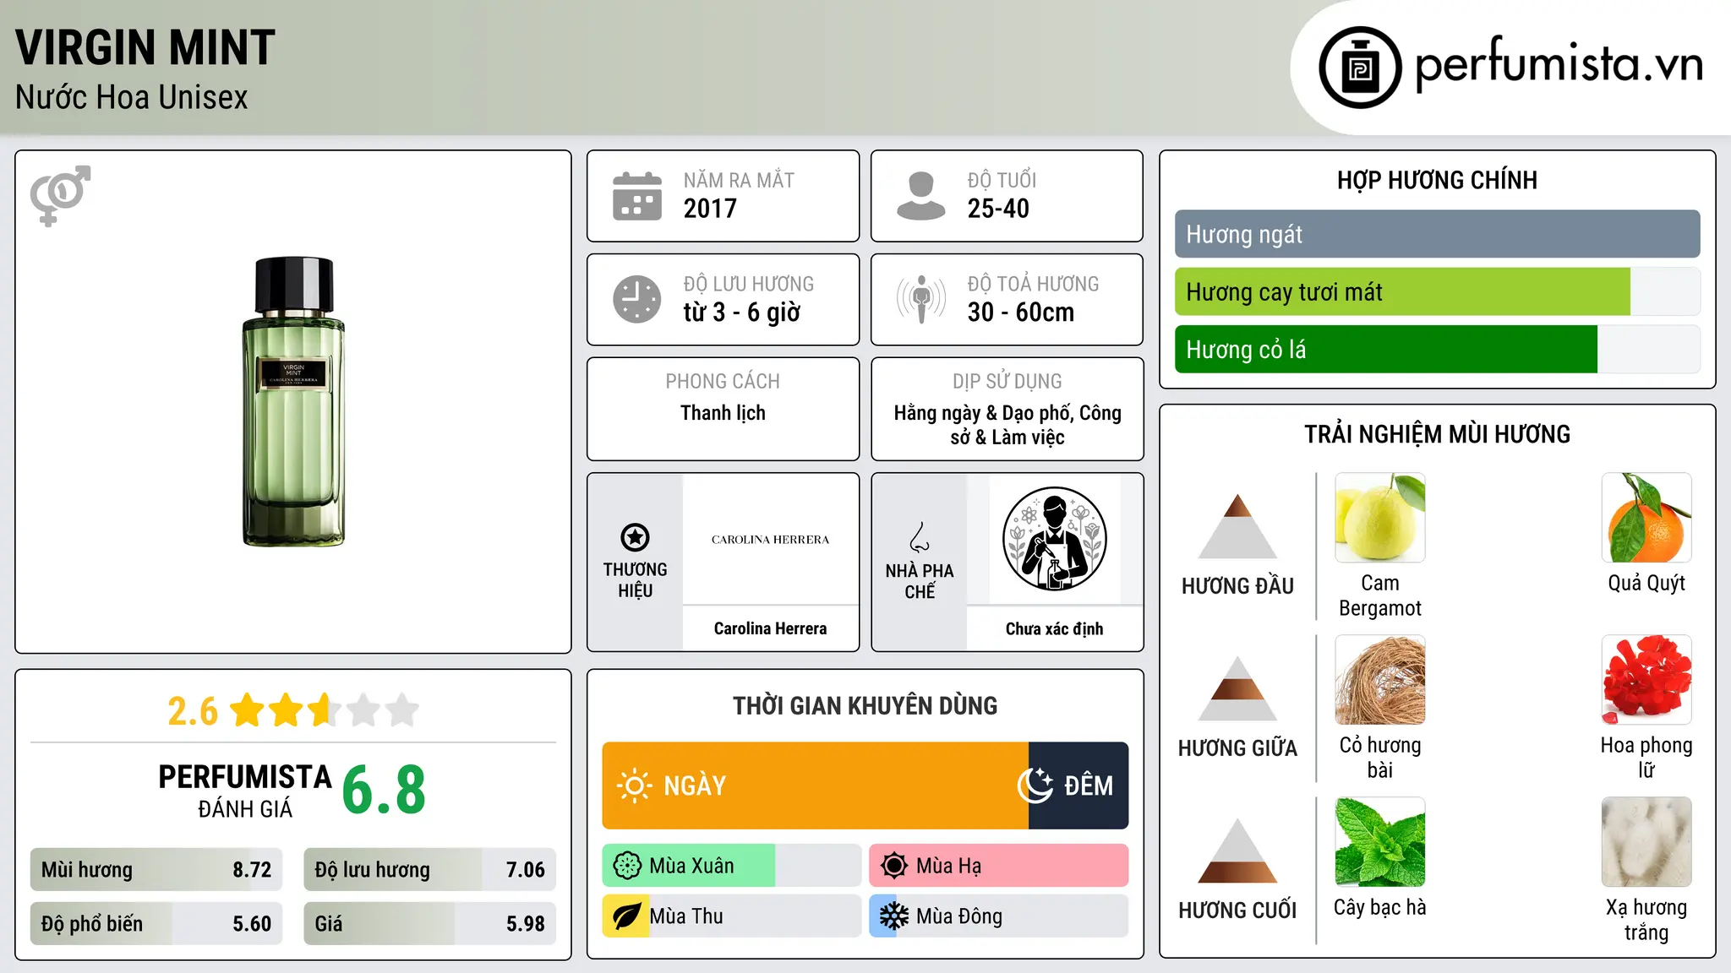Click the unisex gender symbol icon

(x=60, y=195)
